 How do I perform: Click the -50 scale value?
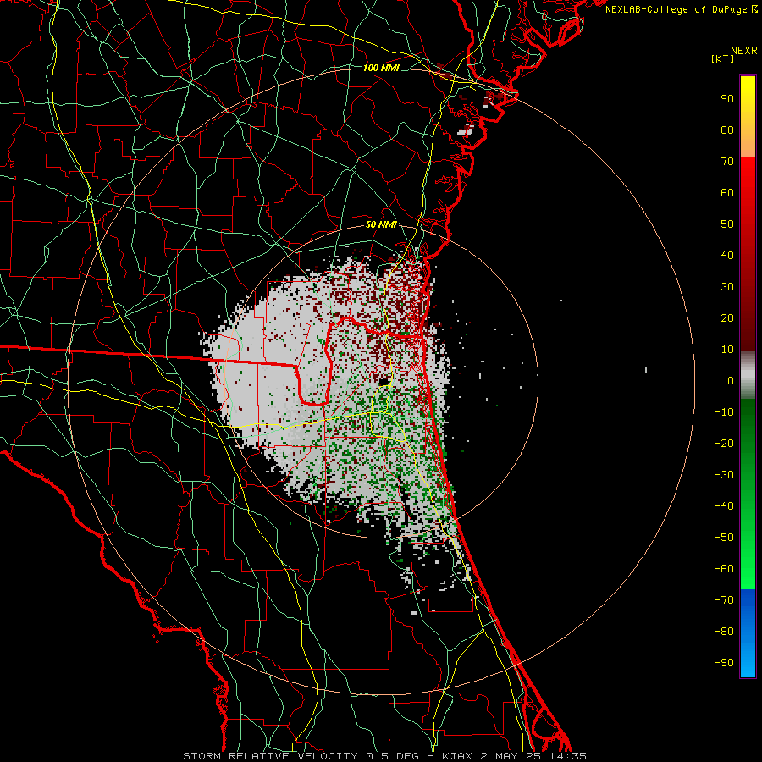[724, 538]
